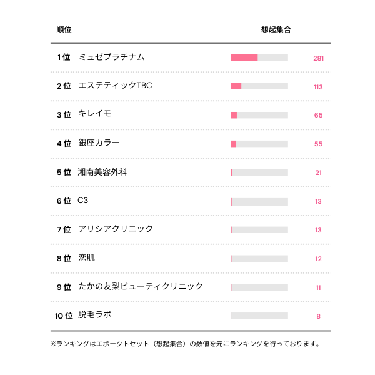Click the 1位 rank label
Image resolution: width=375 pixels, height=375 pixels.
click(64, 57)
